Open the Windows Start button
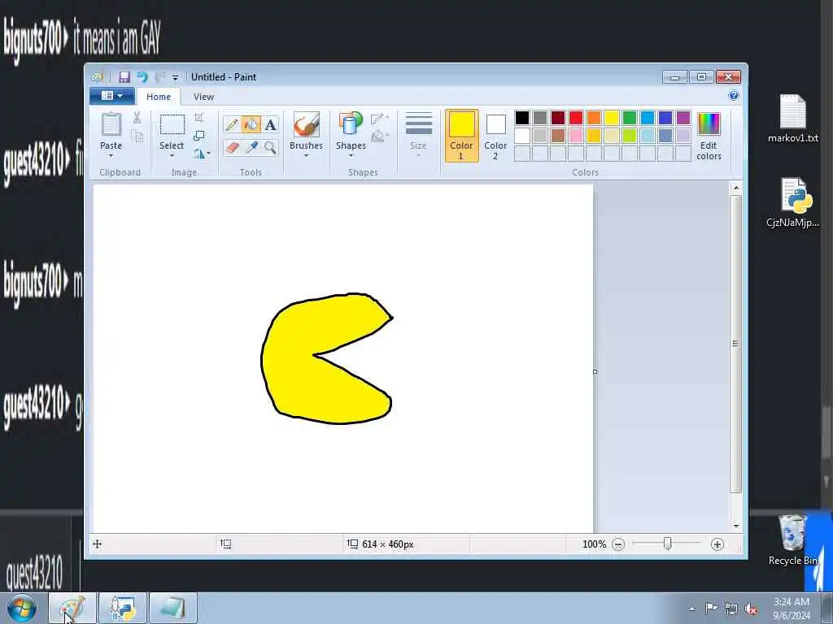The height and width of the screenshot is (624, 833). (22, 608)
